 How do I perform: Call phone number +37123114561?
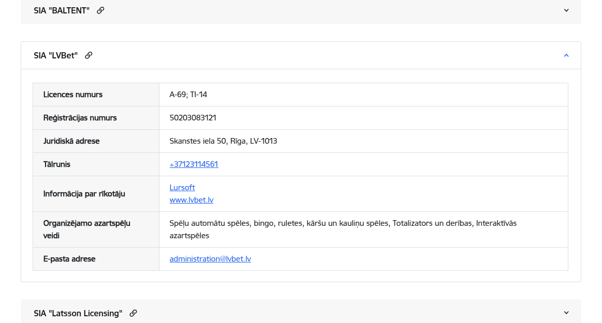(194, 164)
